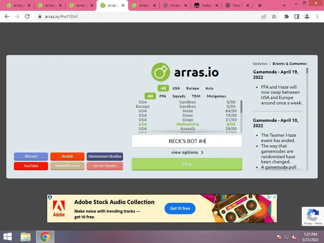
Task: Filter servers by FFA gamemode
Action: click(163, 96)
